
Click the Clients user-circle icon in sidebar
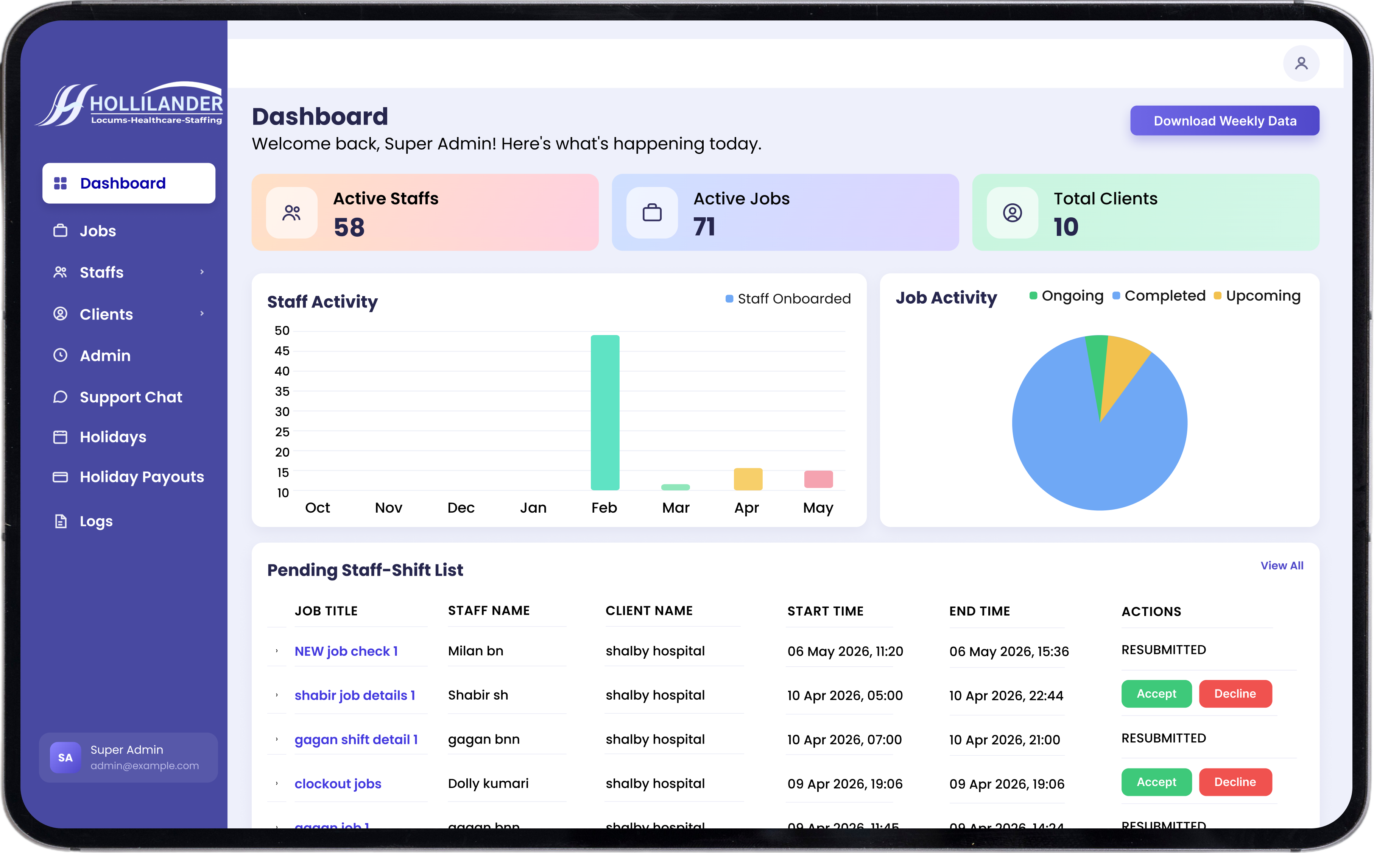pos(60,313)
